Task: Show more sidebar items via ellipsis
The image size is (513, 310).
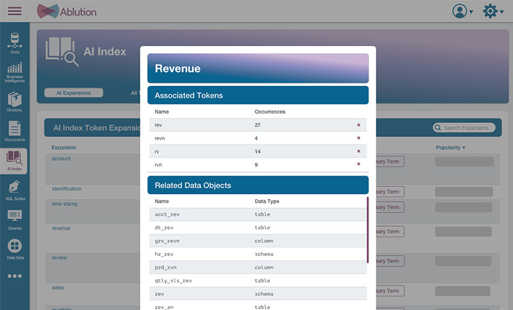Action: (x=15, y=276)
